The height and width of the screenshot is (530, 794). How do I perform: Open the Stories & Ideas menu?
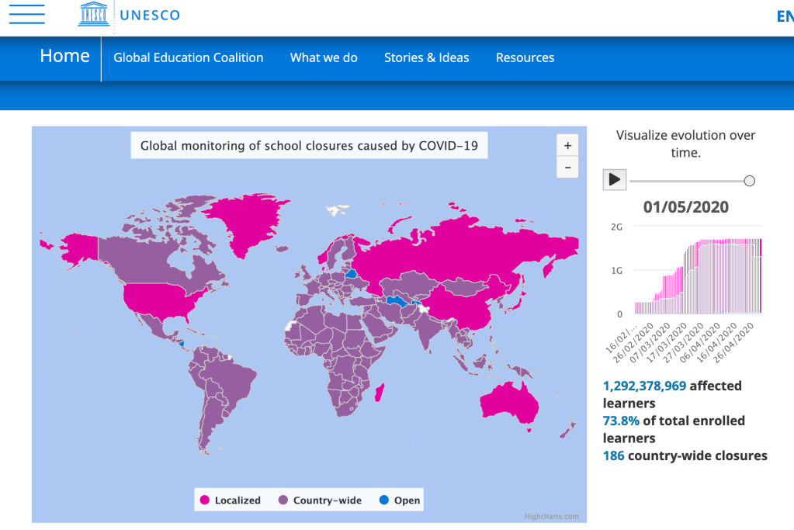click(426, 57)
